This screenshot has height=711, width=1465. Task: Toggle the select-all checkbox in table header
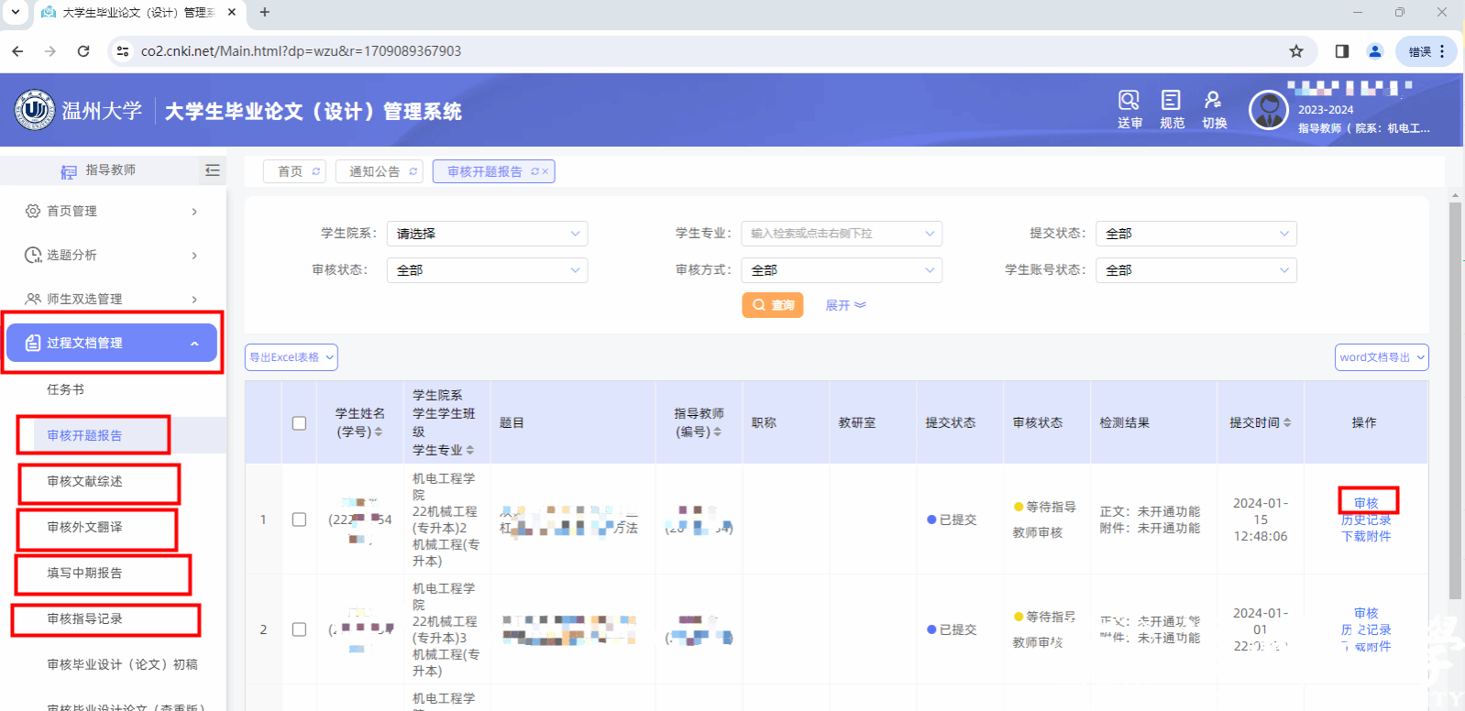pyautogui.click(x=299, y=423)
